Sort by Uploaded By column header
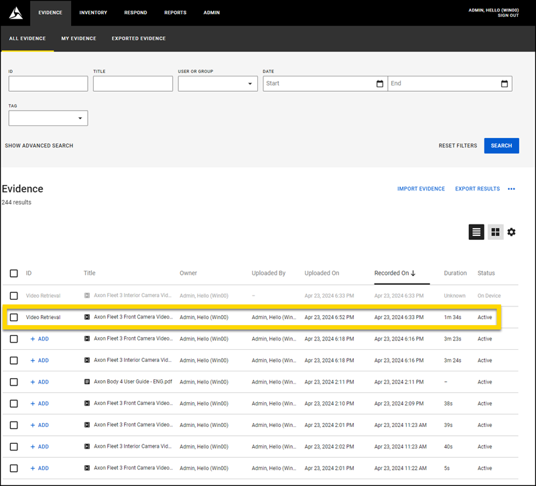This screenshot has width=536, height=486. tap(269, 274)
